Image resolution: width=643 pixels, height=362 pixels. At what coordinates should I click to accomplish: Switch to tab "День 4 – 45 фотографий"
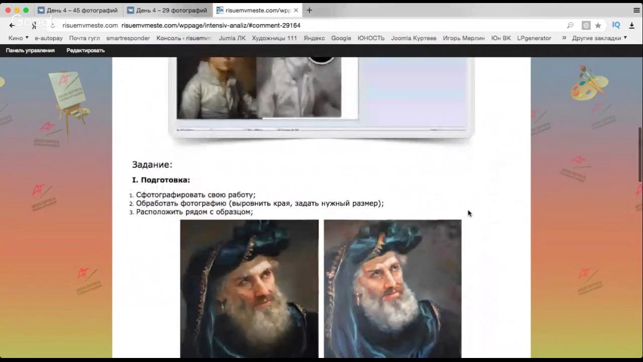pos(78,10)
